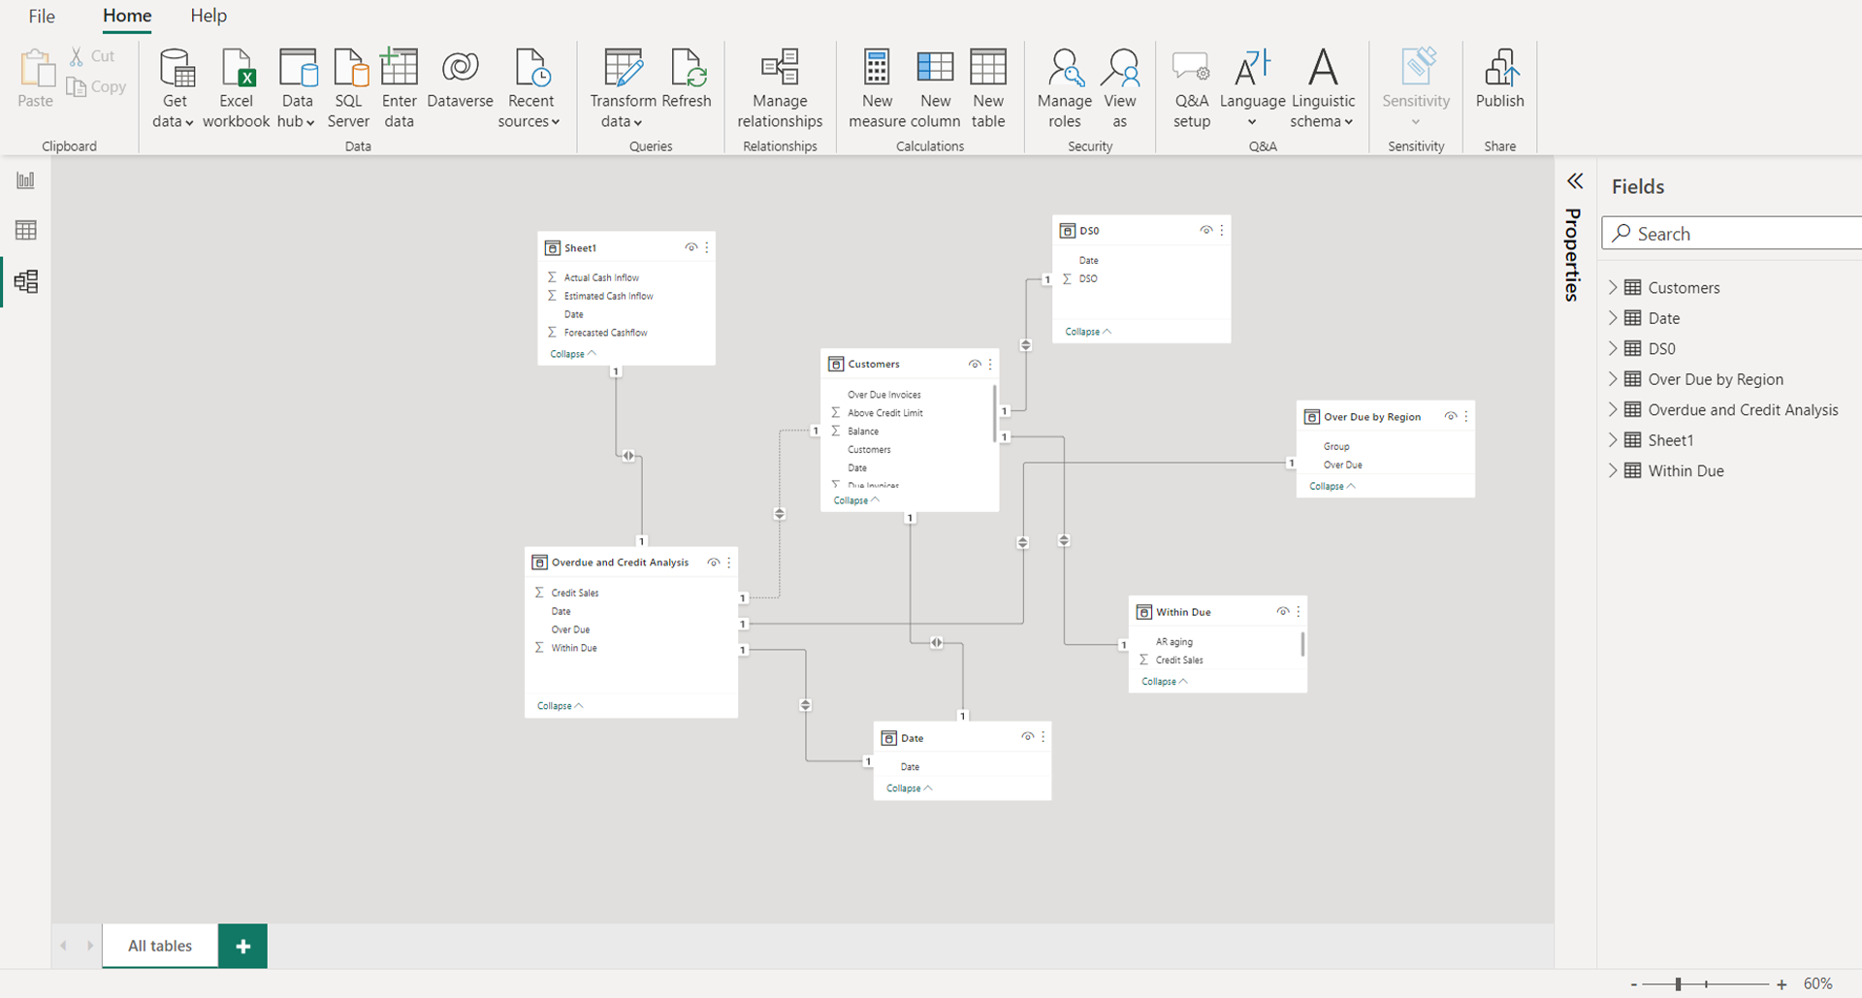Viewport: 1862px width, 998px height.
Task: Open Q&A setup
Action: point(1192,88)
